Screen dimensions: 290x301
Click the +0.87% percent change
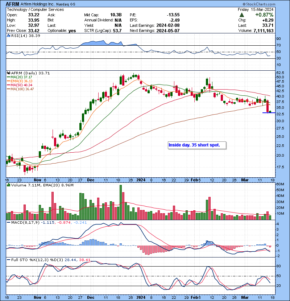coord(264,15)
